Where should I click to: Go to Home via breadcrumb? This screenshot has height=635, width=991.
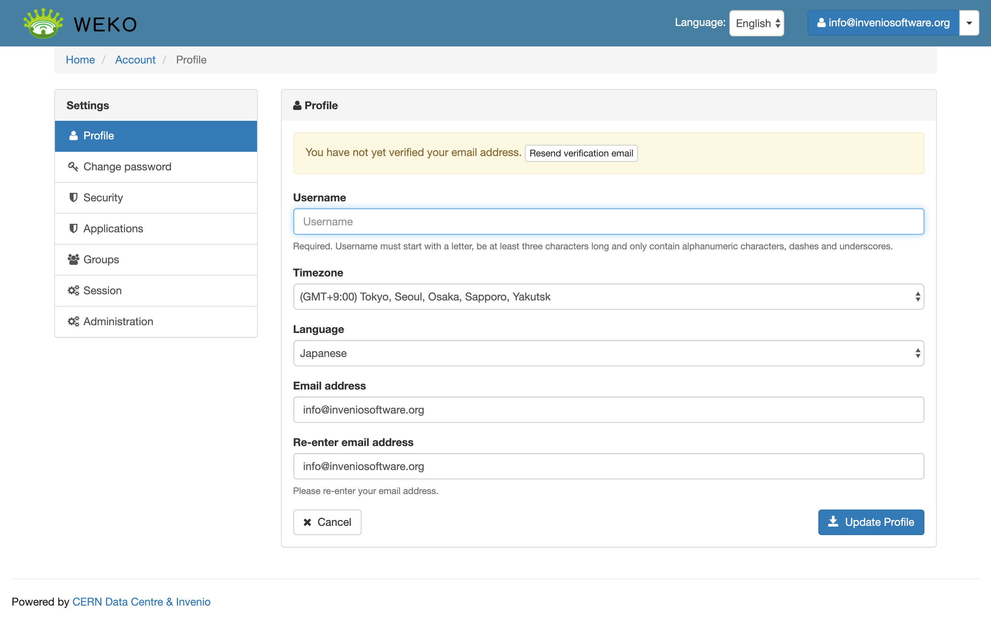[x=80, y=60]
